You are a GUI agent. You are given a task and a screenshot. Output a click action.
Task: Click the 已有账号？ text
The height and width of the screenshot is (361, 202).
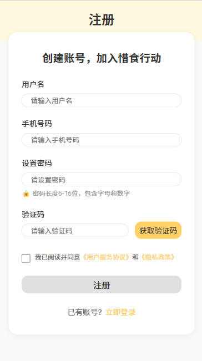click(x=85, y=312)
